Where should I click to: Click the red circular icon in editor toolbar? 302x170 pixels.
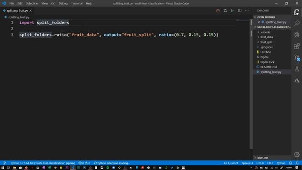[x=218, y=10]
